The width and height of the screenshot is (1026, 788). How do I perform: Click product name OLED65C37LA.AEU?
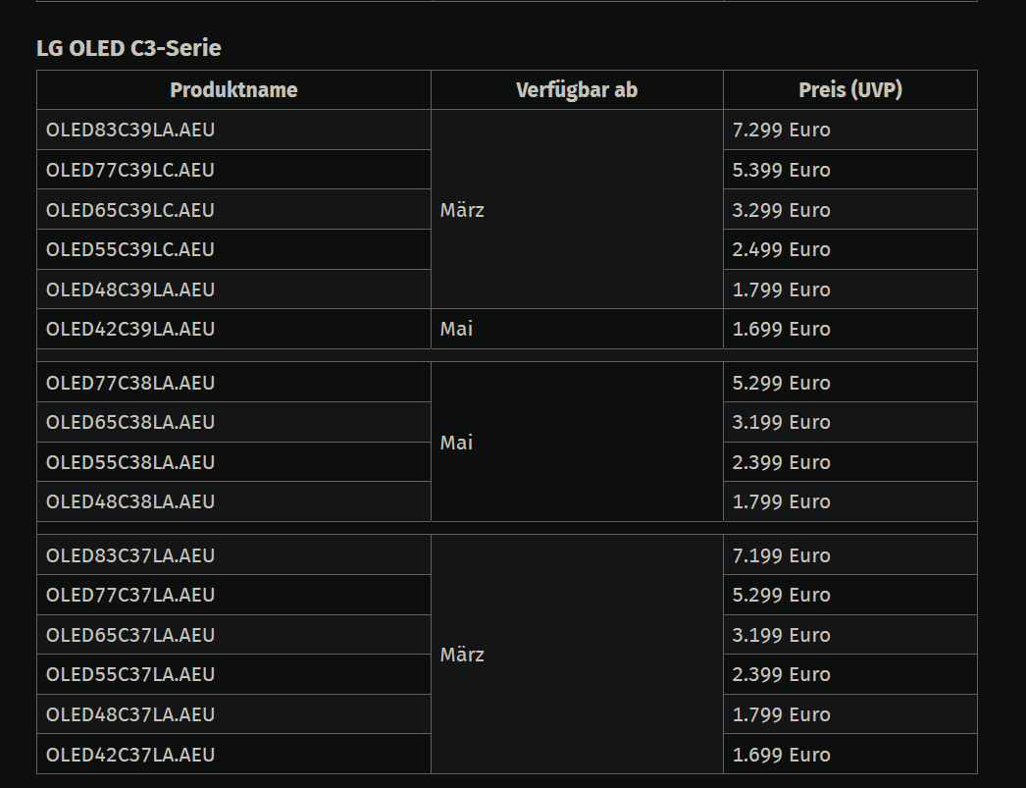[129, 635]
